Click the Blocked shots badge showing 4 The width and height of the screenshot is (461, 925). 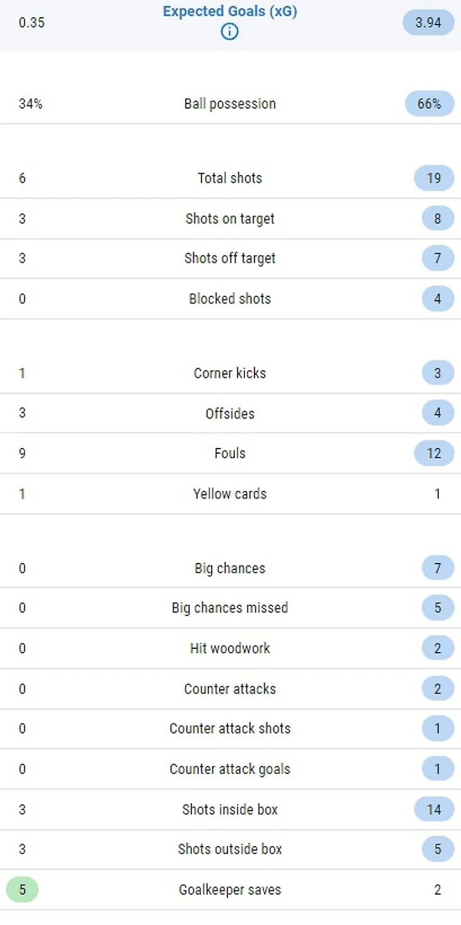click(x=438, y=299)
